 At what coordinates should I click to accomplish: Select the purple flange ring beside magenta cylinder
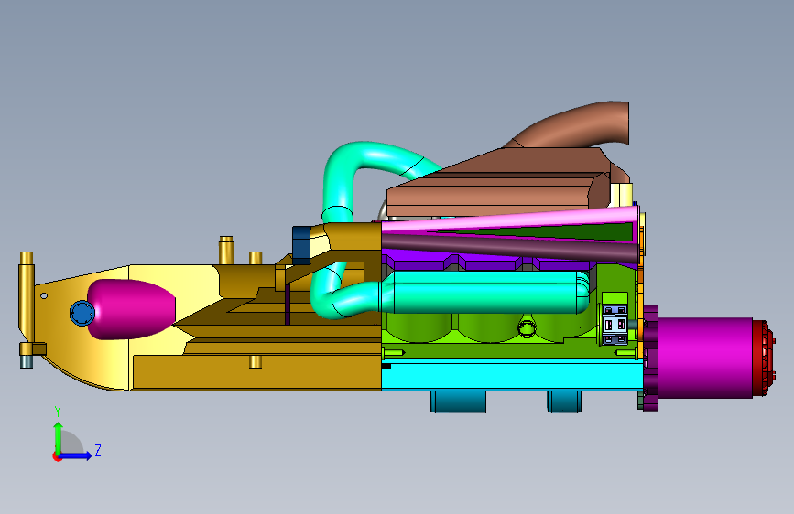(x=650, y=358)
